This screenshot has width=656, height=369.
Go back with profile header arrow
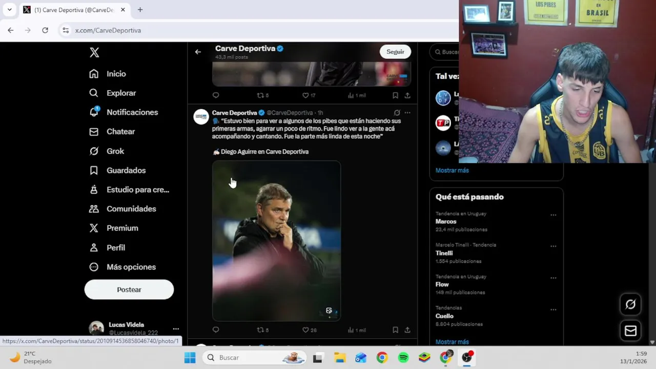(198, 52)
